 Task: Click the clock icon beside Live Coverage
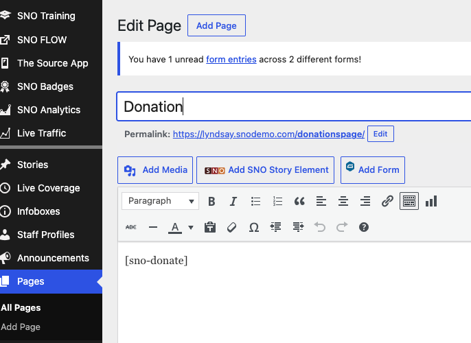5,188
